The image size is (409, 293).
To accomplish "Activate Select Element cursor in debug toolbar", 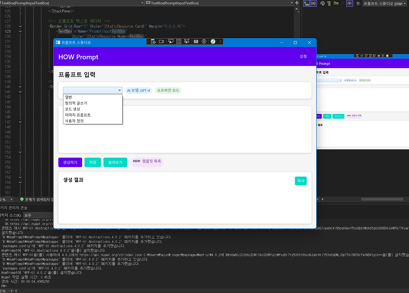I will click(171, 41).
